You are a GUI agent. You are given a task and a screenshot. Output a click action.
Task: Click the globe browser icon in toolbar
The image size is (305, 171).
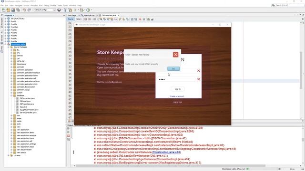coord(59,10)
